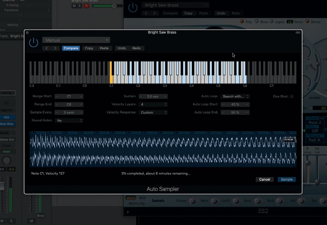Decrease Range End value
The image size is (327, 225).
tap(57, 104)
